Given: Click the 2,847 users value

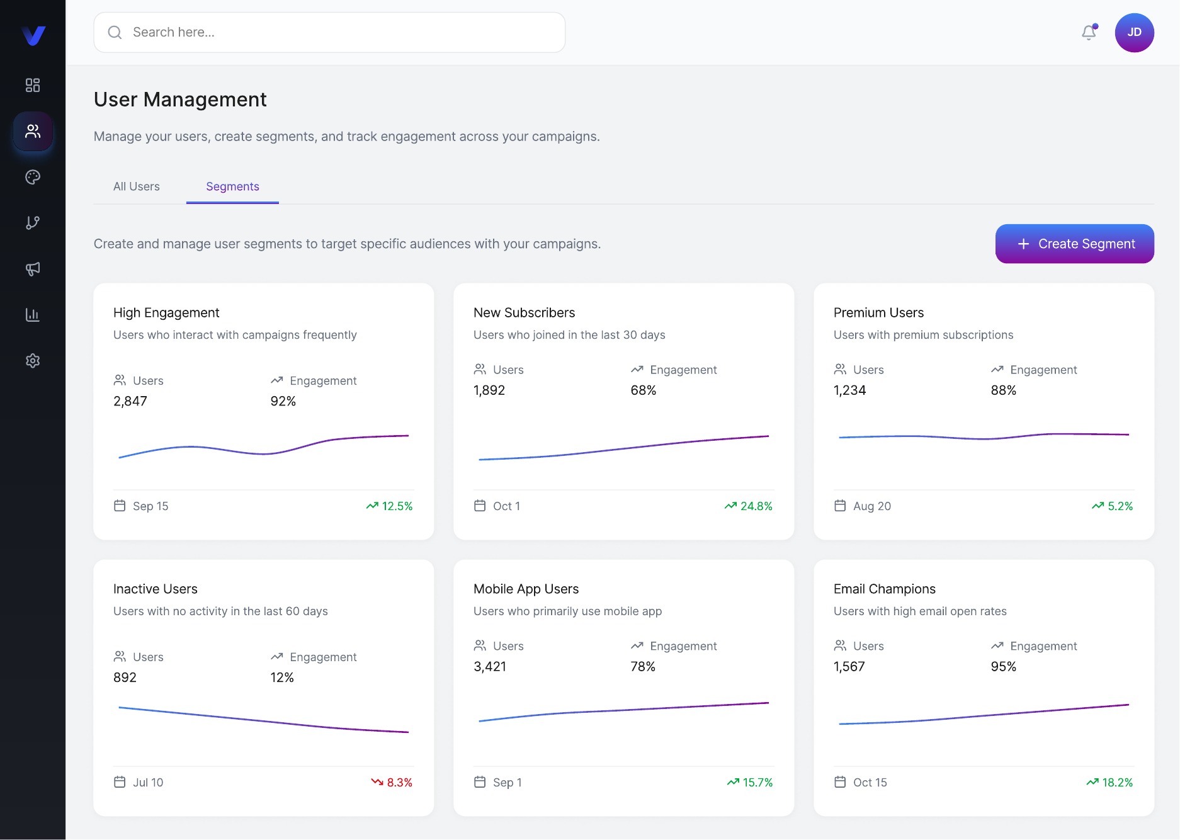Looking at the screenshot, I should pyautogui.click(x=130, y=401).
